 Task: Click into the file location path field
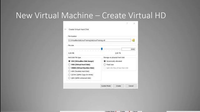[x=99, y=40]
